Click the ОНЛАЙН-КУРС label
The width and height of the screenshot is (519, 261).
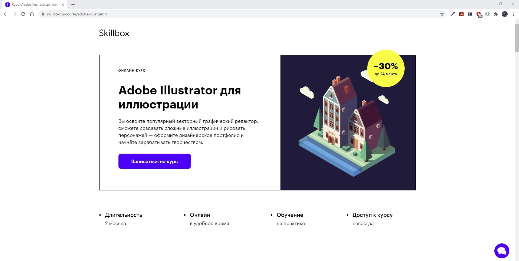tap(132, 70)
